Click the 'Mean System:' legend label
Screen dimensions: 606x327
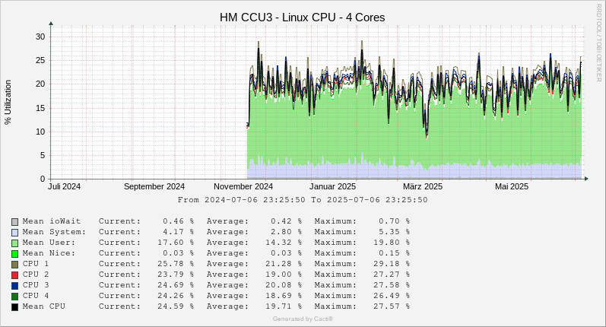[x=54, y=232]
